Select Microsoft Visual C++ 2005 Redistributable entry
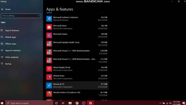The image size is (186, 105). [x=77, y=52]
